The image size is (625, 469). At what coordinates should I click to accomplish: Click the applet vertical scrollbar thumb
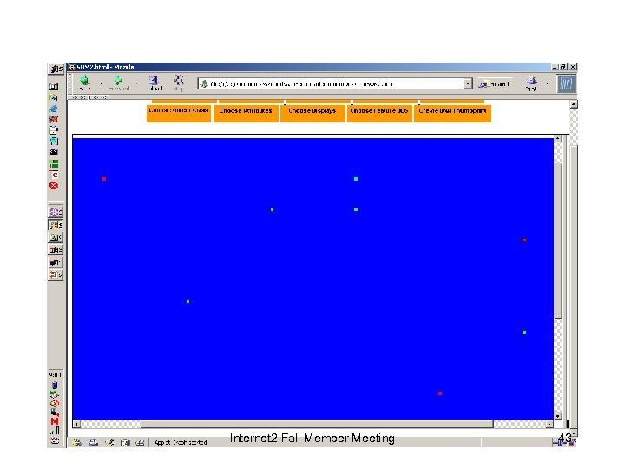(x=557, y=241)
